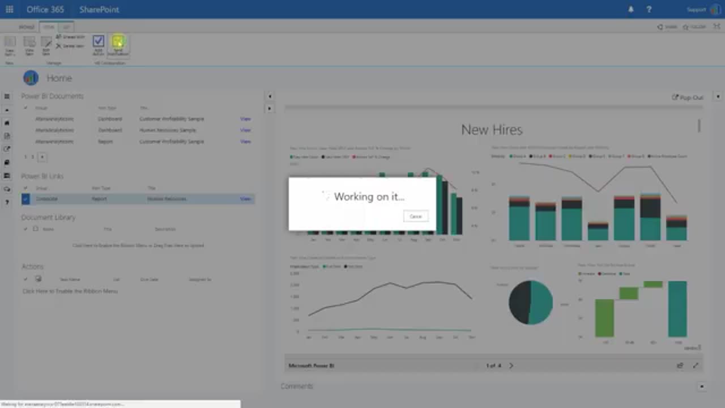
Task: Open the ITEMS ribbon tab
Action: 49,27
